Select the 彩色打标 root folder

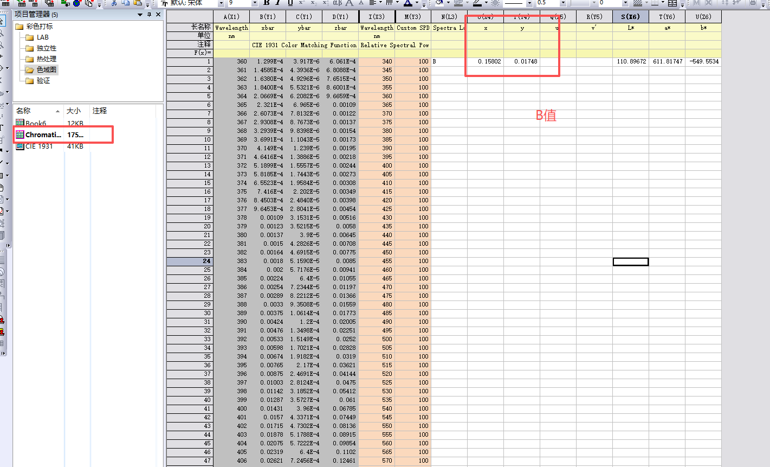(x=34, y=26)
